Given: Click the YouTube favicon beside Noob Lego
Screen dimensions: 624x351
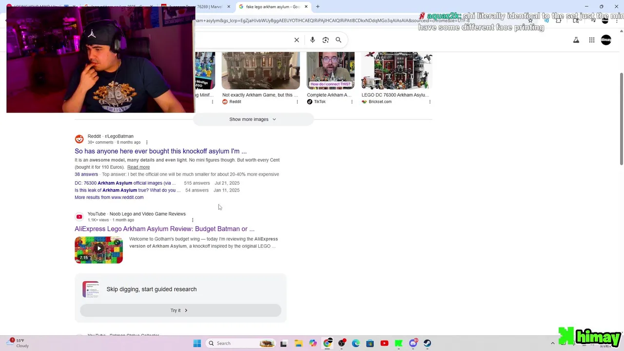Looking at the screenshot, I should 79,216.
